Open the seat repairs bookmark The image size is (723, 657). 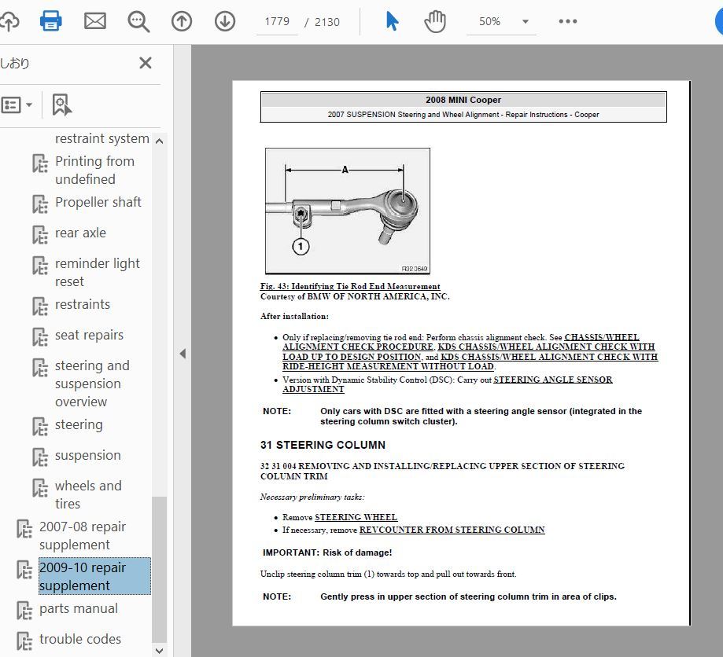click(89, 335)
